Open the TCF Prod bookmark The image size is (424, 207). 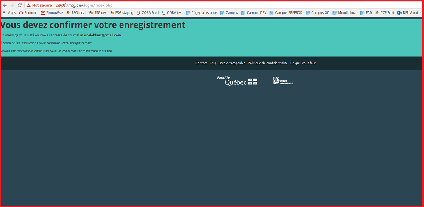385,13
